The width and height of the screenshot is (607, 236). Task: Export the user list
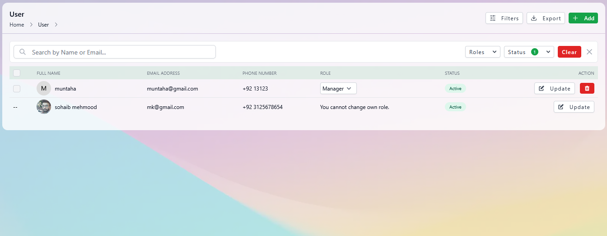(546, 18)
